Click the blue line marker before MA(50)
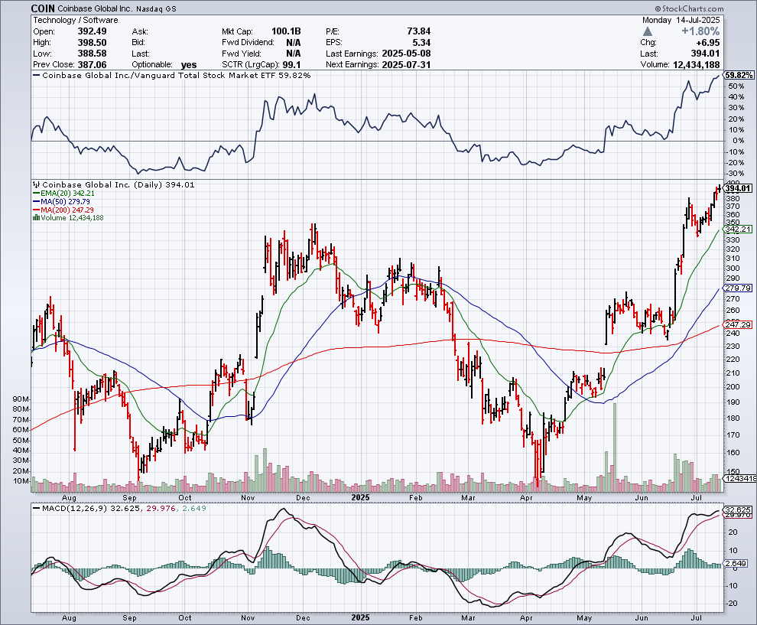Viewport: 757px width, 625px height. [x=36, y=201]
